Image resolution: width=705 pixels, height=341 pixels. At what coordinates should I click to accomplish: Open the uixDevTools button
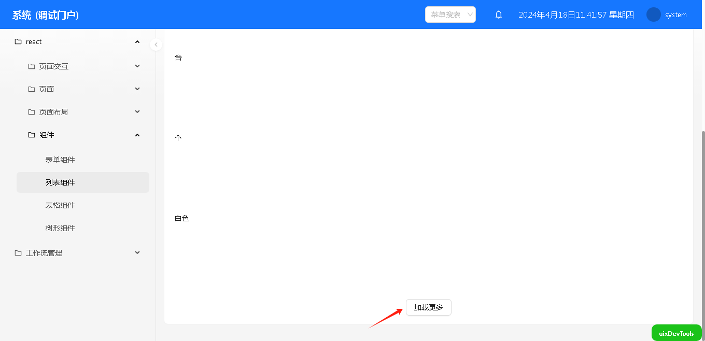676,333
